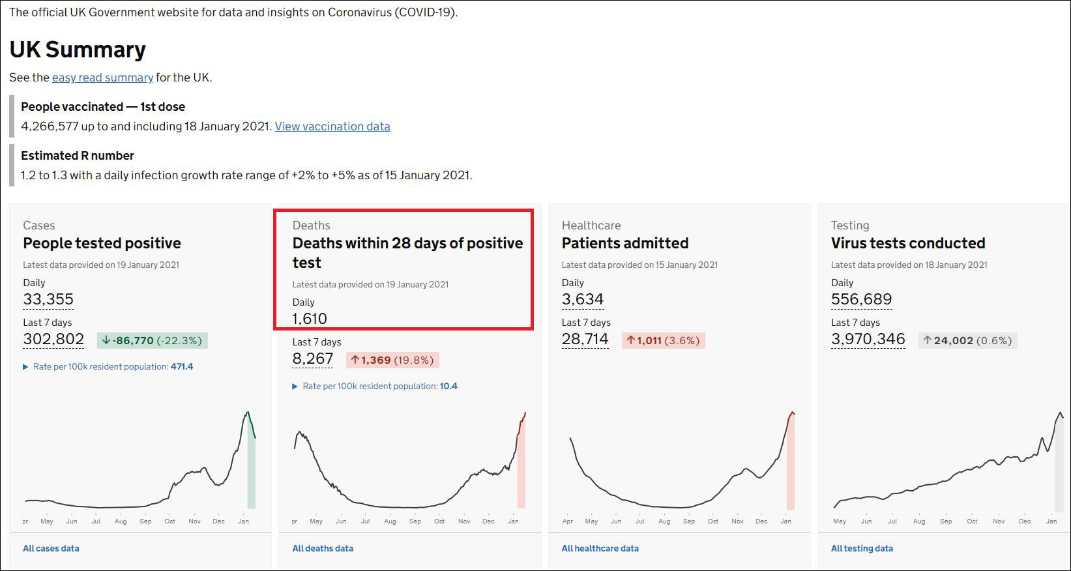Image resolution: width=1071 pixels, height=571 pixels.
Task: Click last 7 days admissions value 28,714
Action: pyautogui.click(x=585, y=340)
